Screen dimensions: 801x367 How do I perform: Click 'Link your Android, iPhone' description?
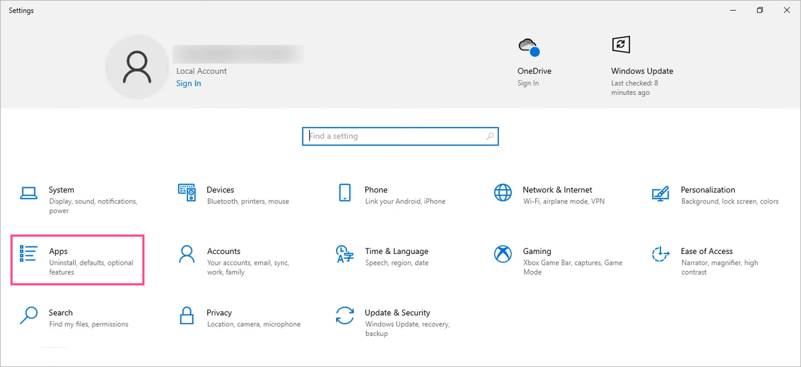tap(405, 202)
